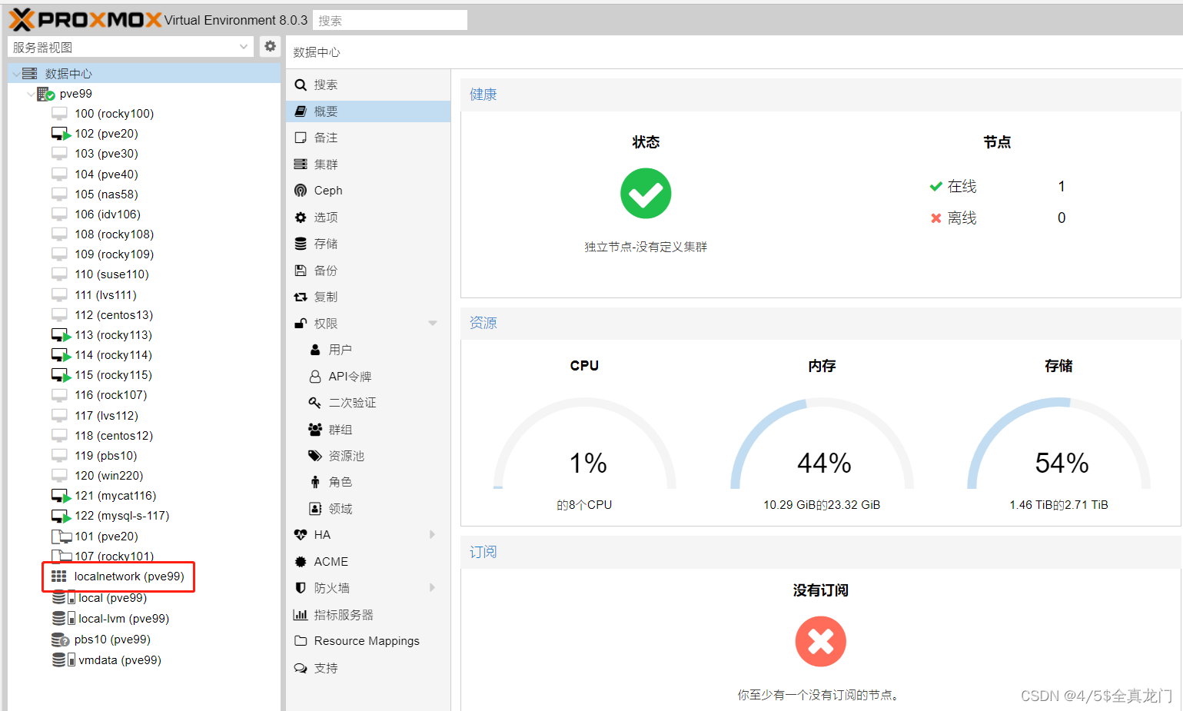Select VM 113 (rocky113)
This screenshot has width=1183, height=711.
pos(113,335)
